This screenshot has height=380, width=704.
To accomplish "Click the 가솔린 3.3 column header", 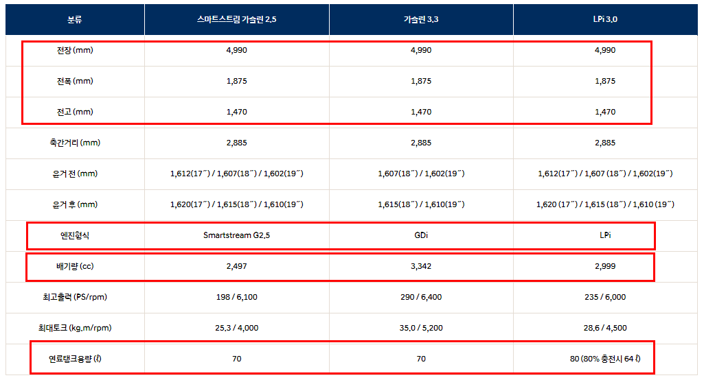I will point(421,19).
